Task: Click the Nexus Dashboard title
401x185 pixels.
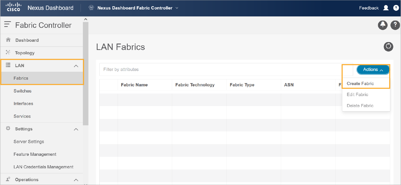Action: click(50, 8)
